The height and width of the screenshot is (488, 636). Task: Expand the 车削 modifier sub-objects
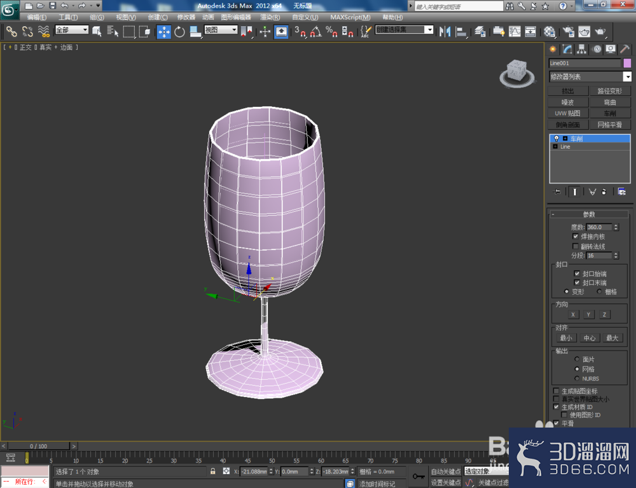click(565, 139)
